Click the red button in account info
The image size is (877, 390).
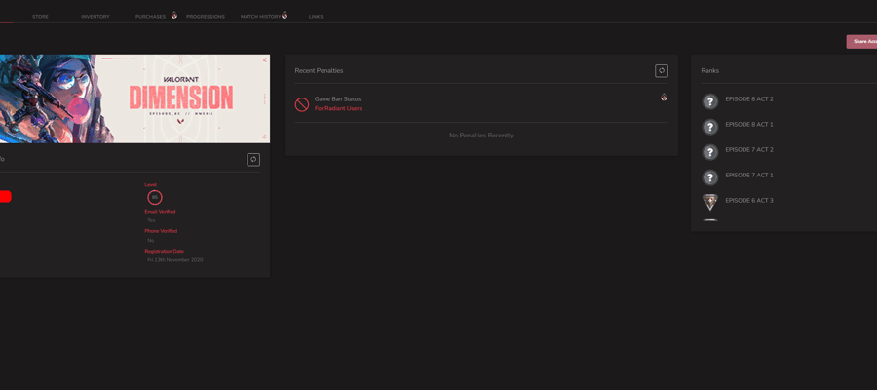coord(5,196)
